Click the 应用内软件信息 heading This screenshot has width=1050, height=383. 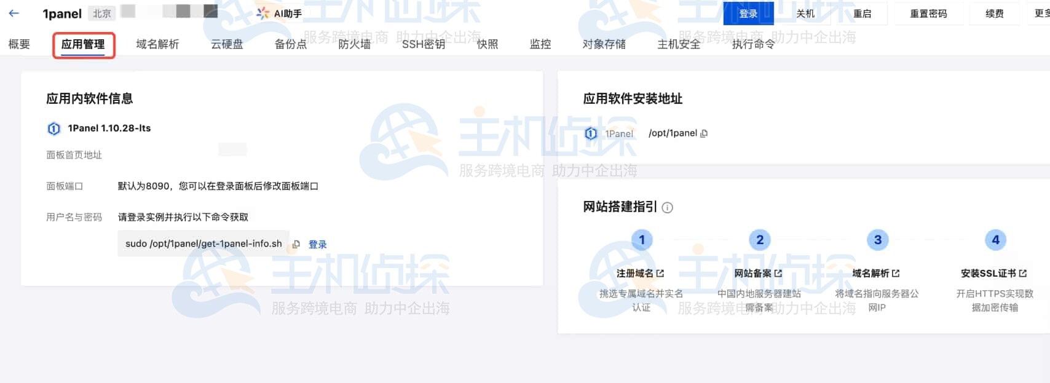pos(90,98)
